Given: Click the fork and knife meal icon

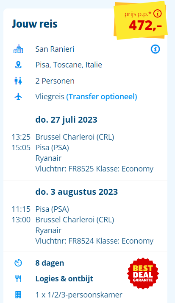Looking at the screenshot, I should [x=18, y=279].
